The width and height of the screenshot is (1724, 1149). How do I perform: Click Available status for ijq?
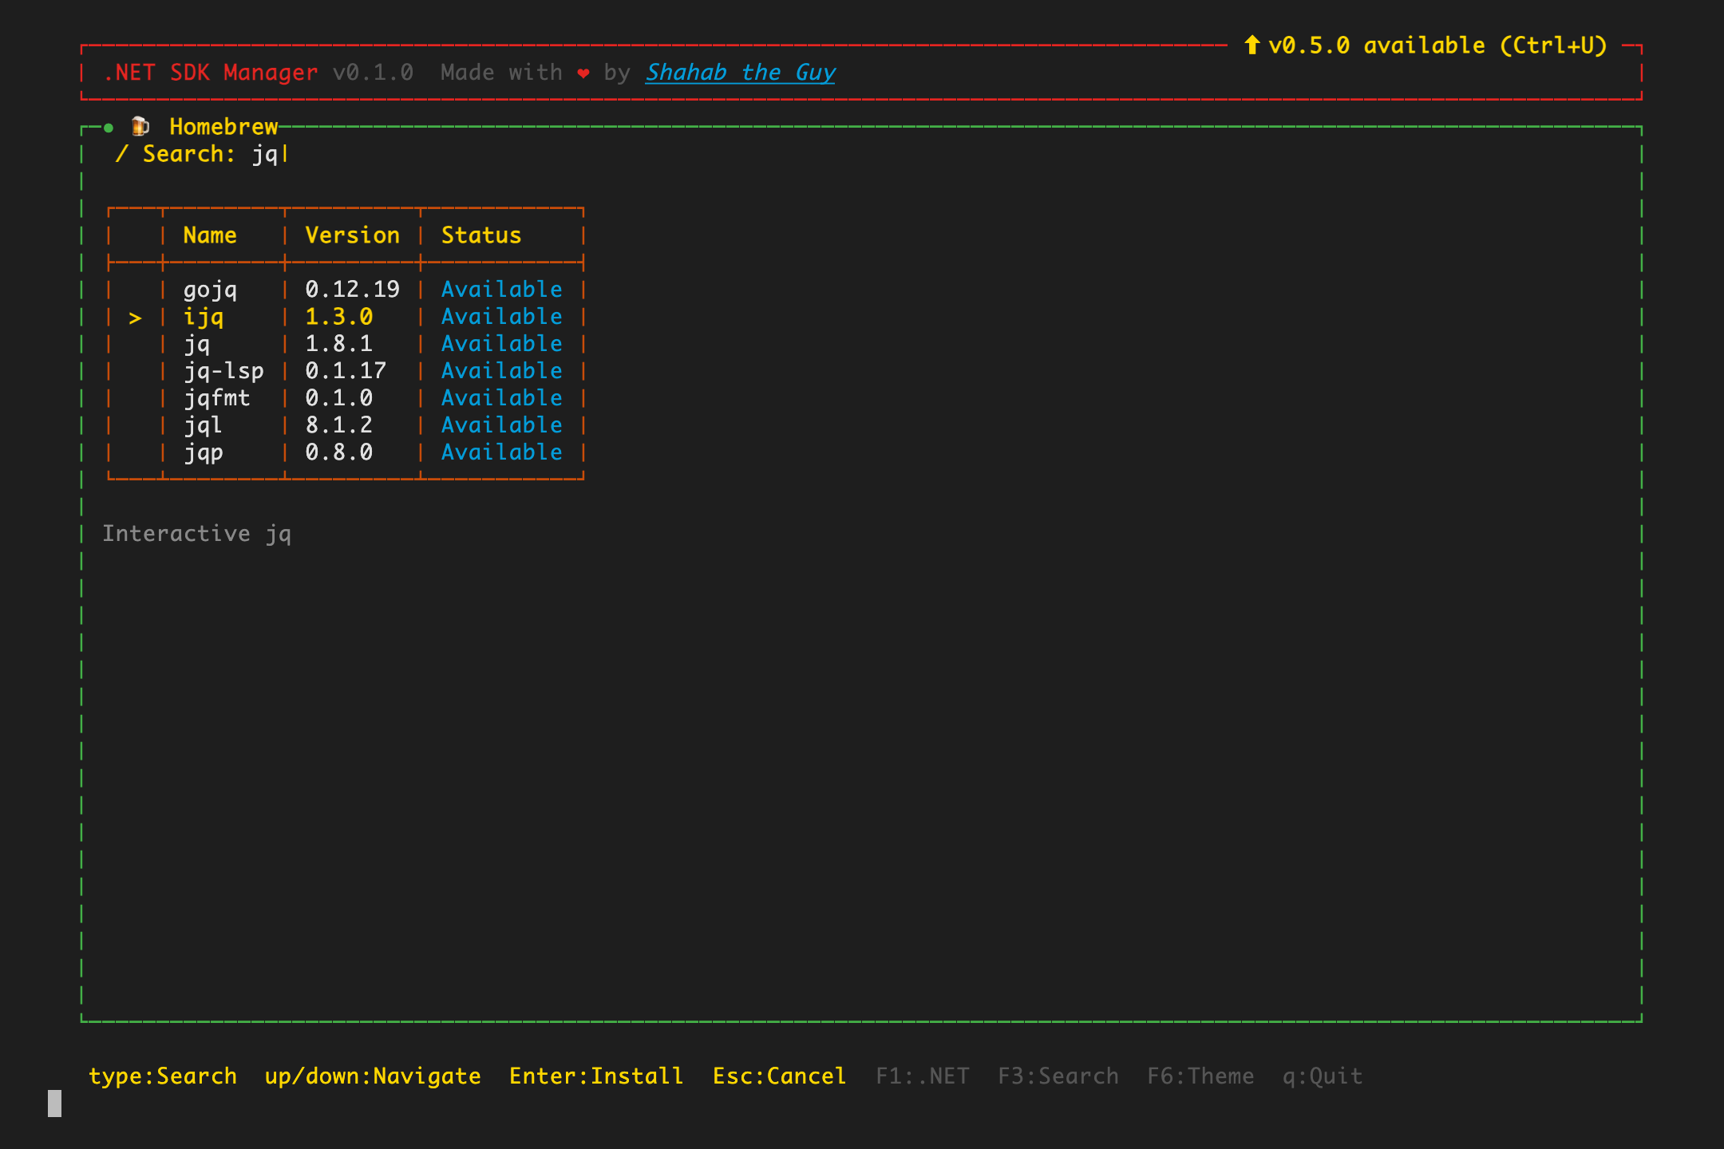click(502, 317)
